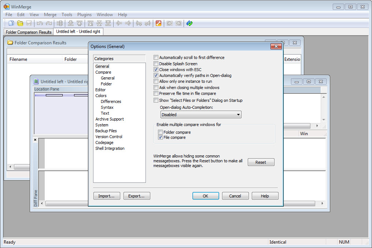Jump to First Difference via toolbar
The height and width of the screenshot is (248, 372).
(x=91, y=23)
